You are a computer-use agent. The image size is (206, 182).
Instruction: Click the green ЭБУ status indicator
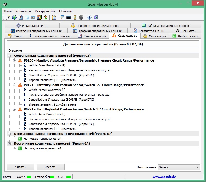click(68, 177)
